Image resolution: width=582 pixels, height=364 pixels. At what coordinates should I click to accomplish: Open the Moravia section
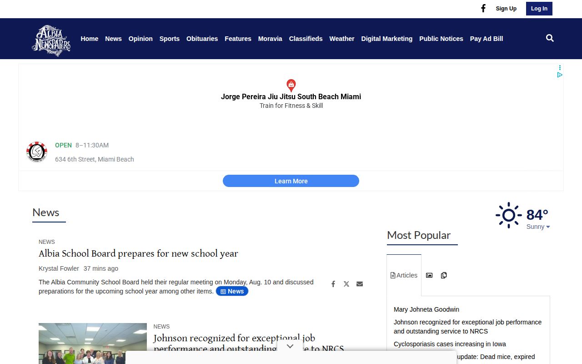click(x=270, y=39)
